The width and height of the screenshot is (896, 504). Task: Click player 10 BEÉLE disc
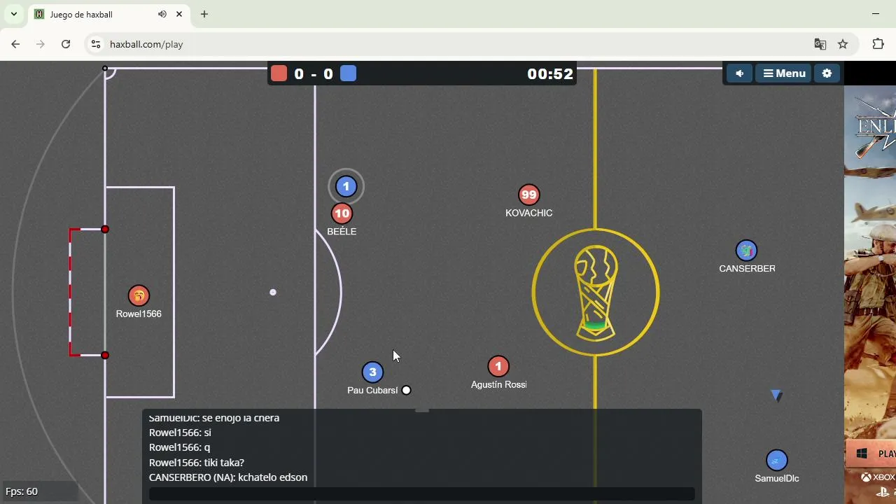click(x=342, y=213)
